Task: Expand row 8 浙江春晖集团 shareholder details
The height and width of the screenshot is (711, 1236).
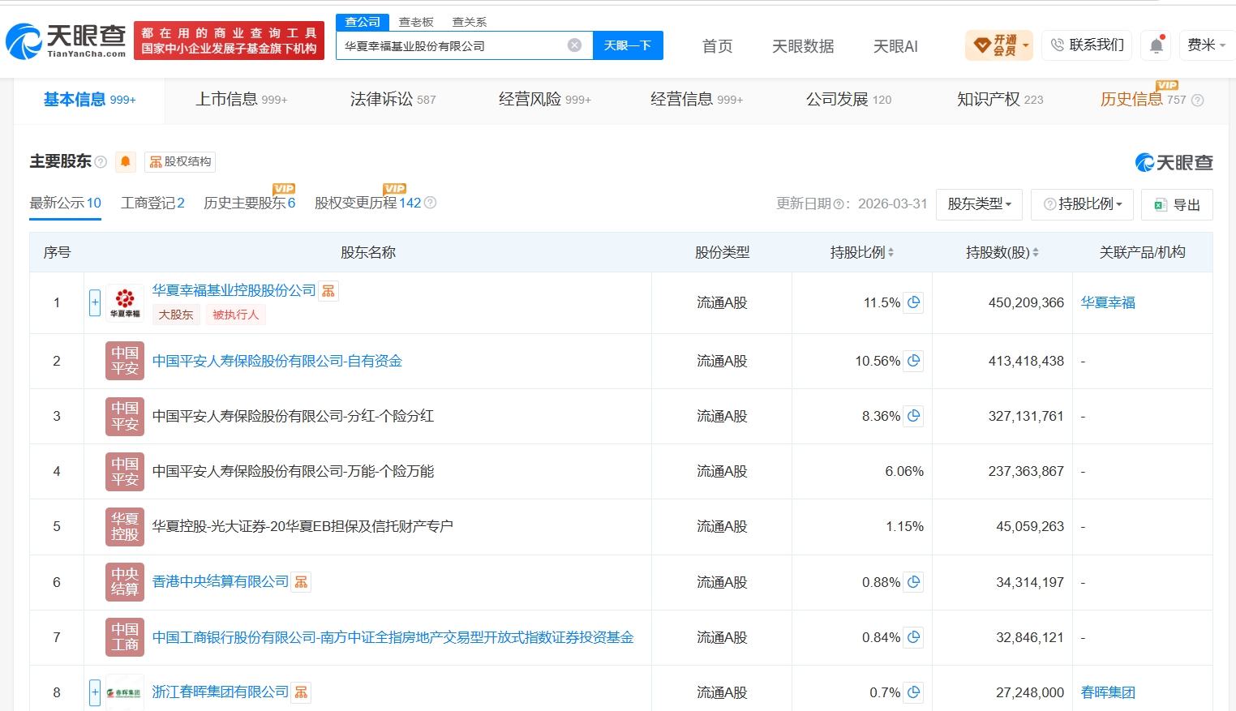Action: pos(95,692)
